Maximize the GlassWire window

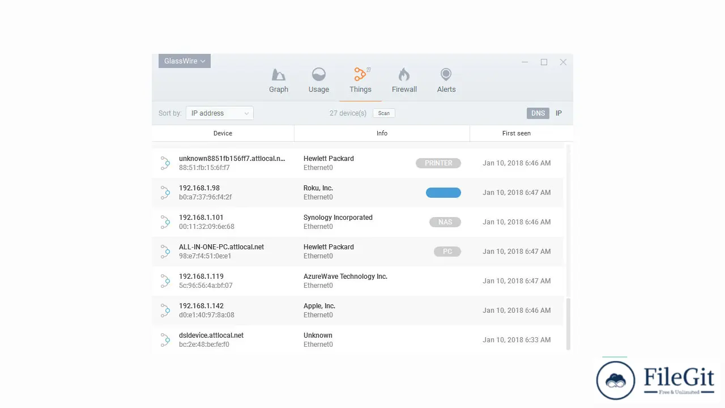coord(544,62)
